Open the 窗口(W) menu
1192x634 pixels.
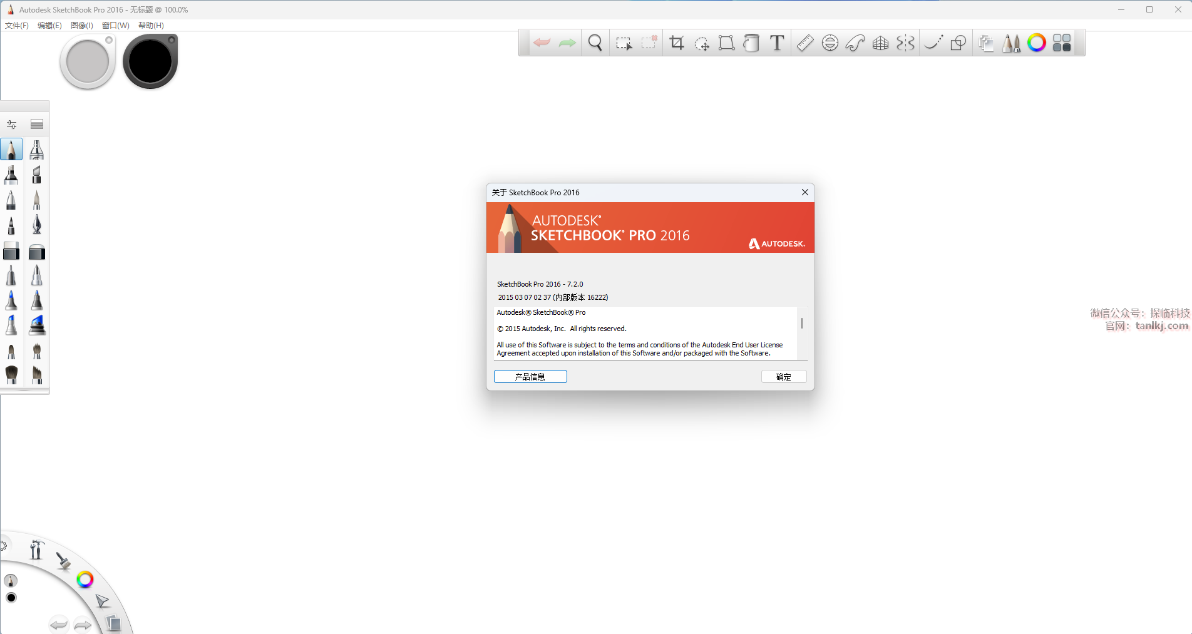tap(116, 26)
